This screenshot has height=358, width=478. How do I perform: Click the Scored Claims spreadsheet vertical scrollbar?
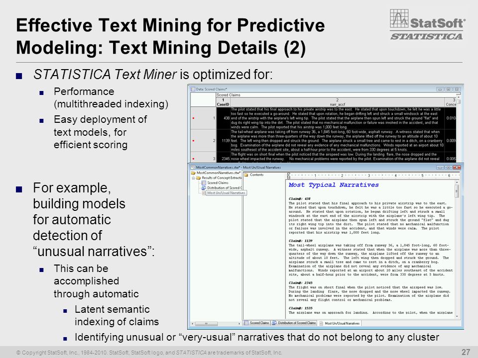(x=458, y=128)
